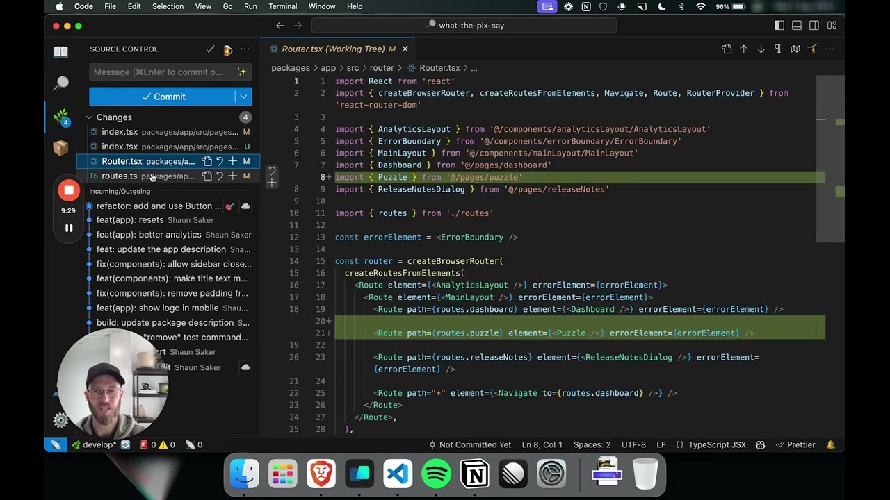Open breadcrumb ellipsis after Router.tsx
This screenshot has width=890, height=500.
click(474, 68)
